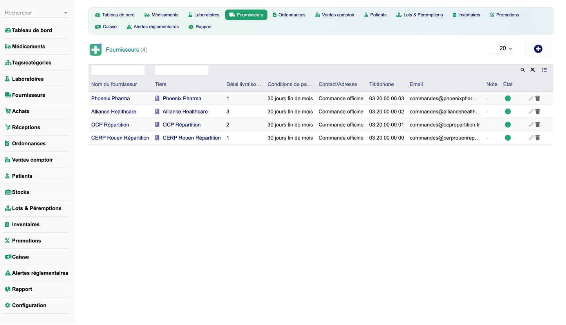Open the CERP Rouen Répartition supplier name link
This screenshot has width=566, height=325.
pos(120,138)
